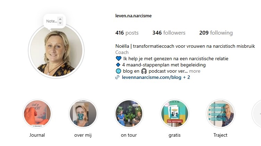Expand the bio with 'more'
Screen dimensions: 261x146
click(195, 71)
